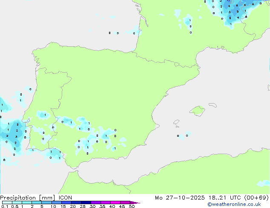
Task: Click the small rain patch in the Bay of Biscay
Action: [x=135, y=31]
